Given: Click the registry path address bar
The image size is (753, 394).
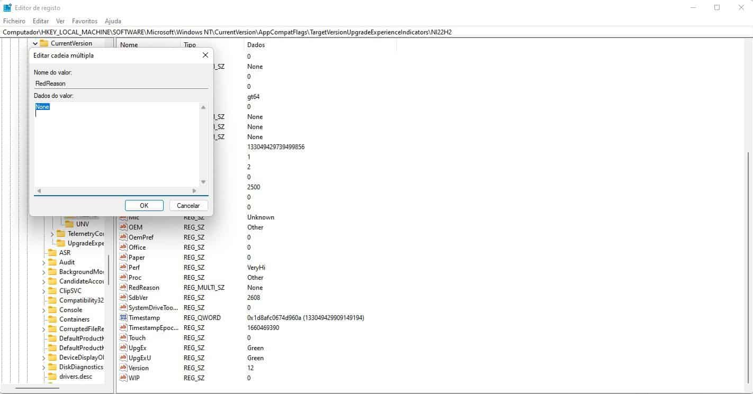Looking at the screenshot, I should click(376, 32).
